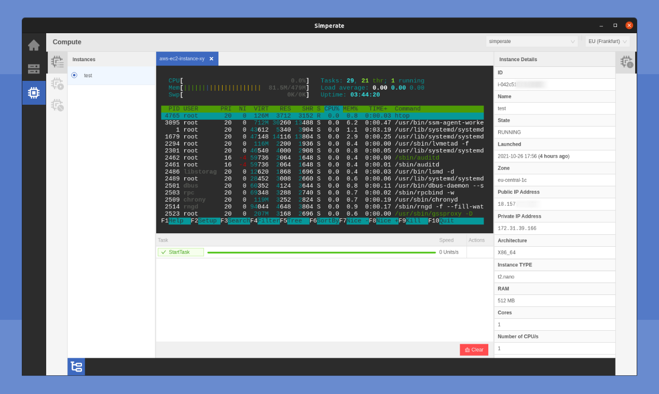Minimize the Simperate window
Image resolution: width=659 pixels, height=394 pixels.
click(601, 25)
